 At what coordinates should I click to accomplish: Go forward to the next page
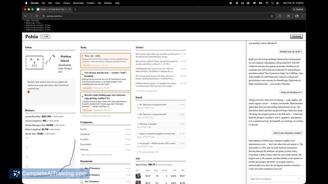click(31, 16)
